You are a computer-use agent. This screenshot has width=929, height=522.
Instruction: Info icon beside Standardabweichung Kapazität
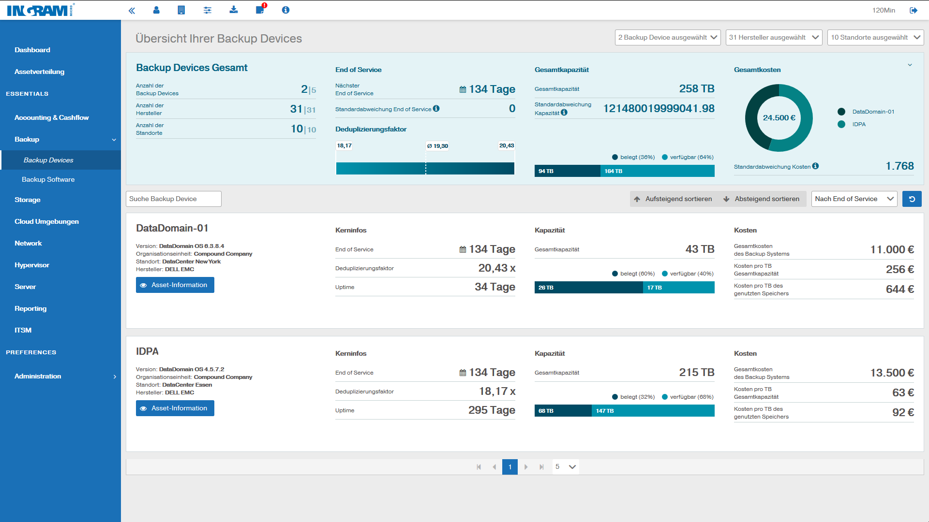click(564, 113)
